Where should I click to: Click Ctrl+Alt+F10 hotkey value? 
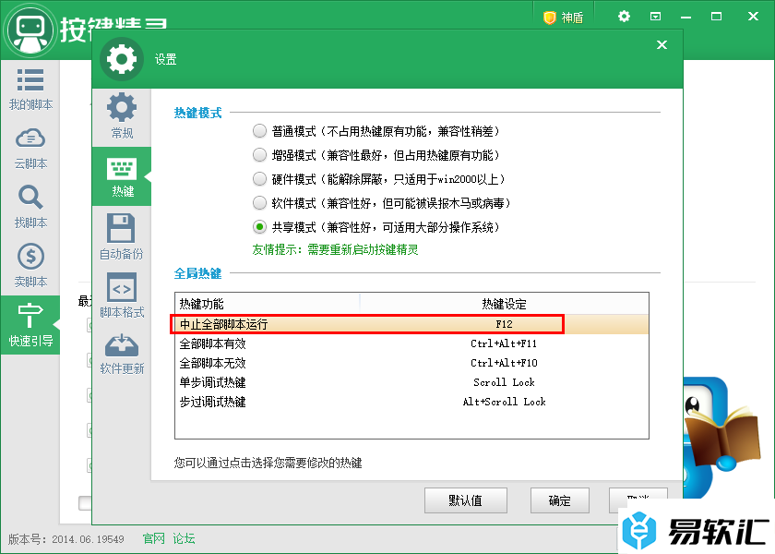[504, 363]
